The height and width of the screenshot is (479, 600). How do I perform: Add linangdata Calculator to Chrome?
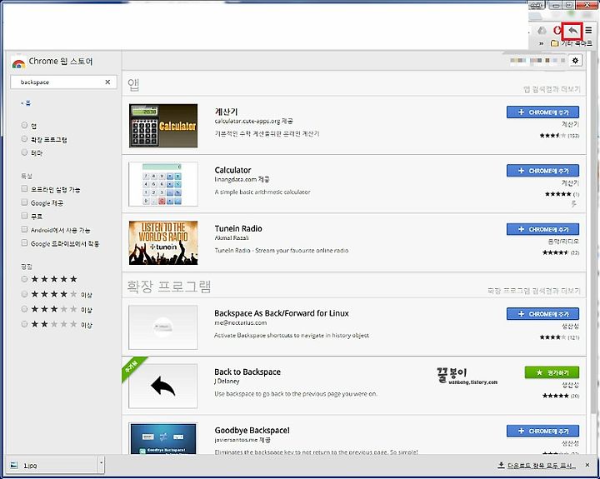click(542, 171)
